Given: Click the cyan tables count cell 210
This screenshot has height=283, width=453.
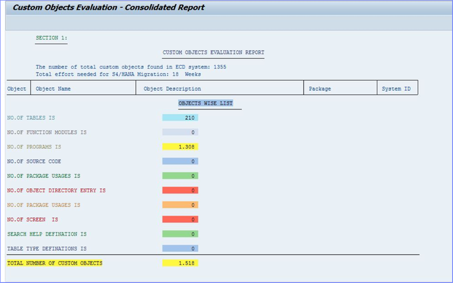Looking at the screenshot, I should (180, 118).
